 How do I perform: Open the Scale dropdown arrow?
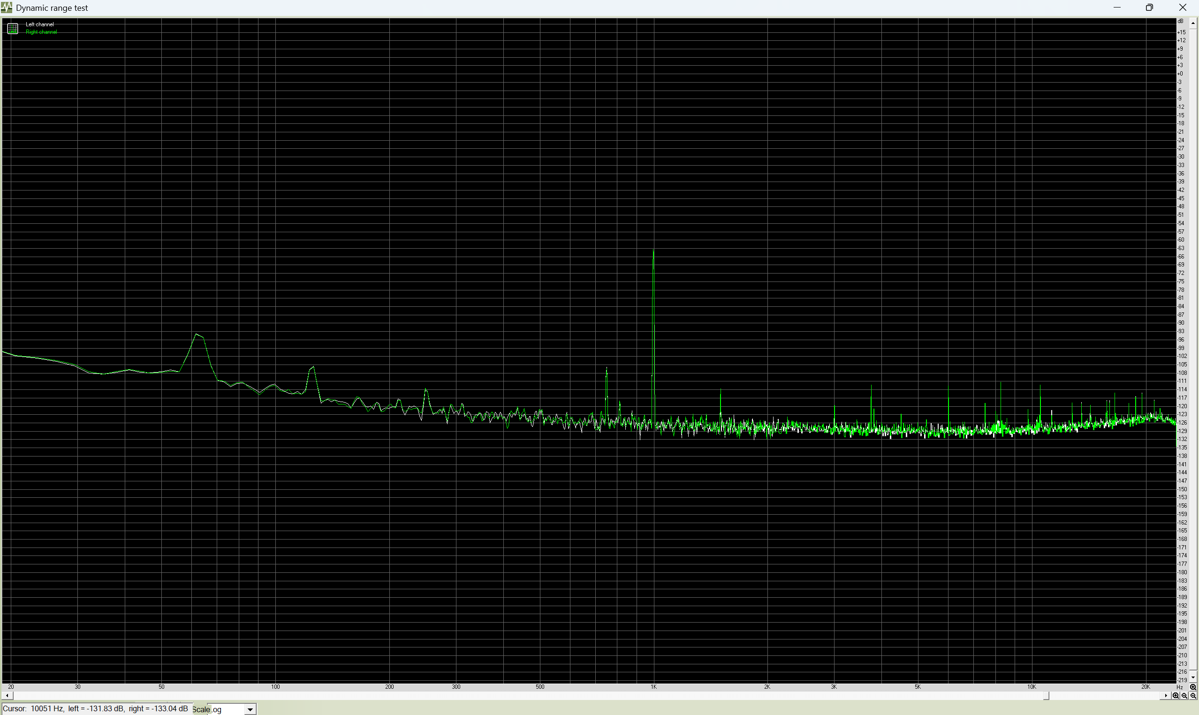[250, 709]
